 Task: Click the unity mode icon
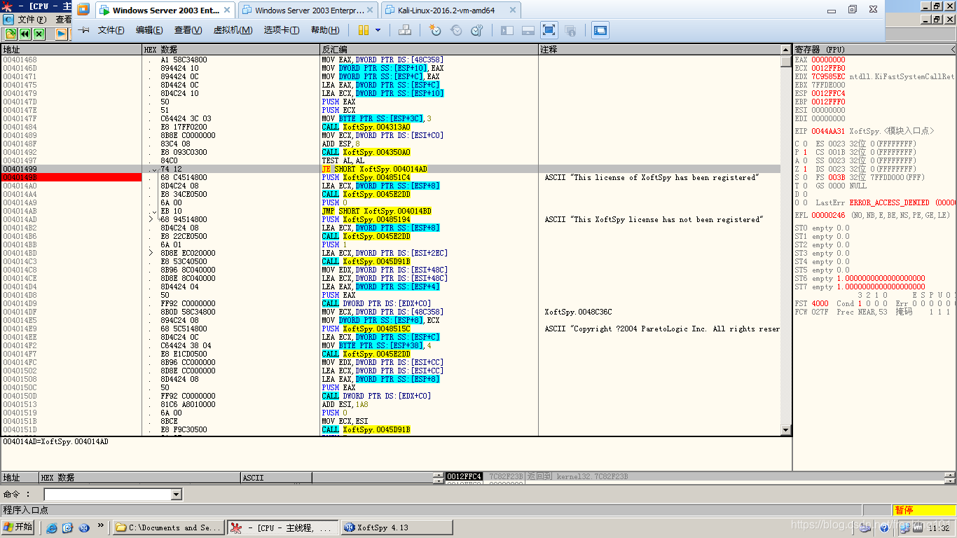click(x=570, y=30)
